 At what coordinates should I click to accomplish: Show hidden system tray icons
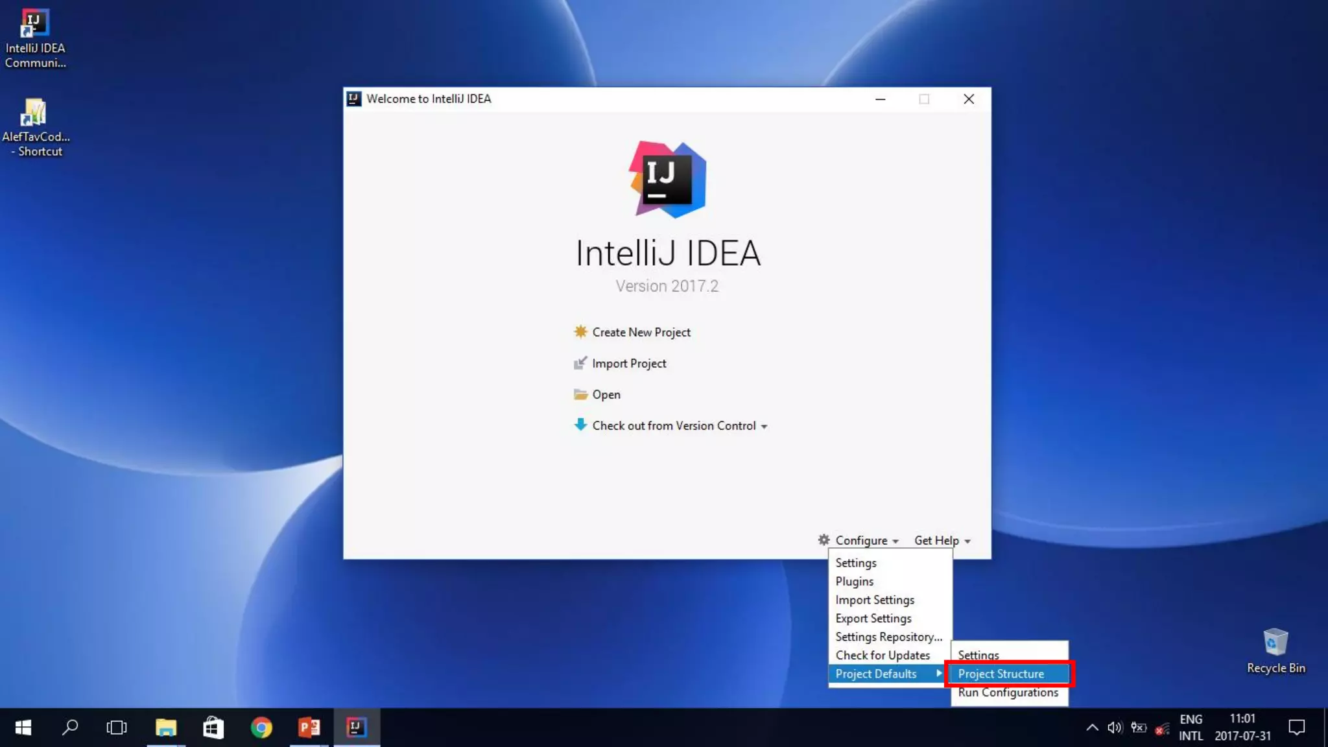pos(1092,728)
